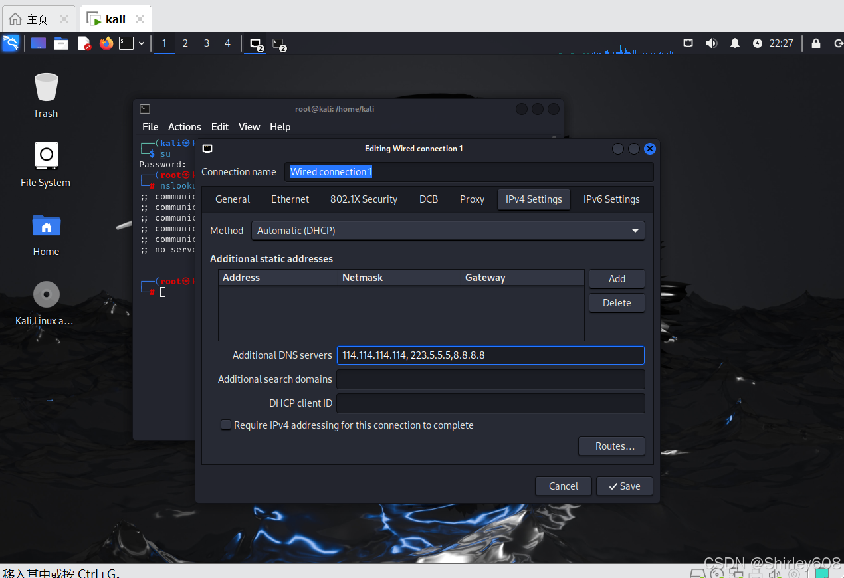Open the File menu in terminal
The width and height of the screenshot is (844, 578).
150,127
